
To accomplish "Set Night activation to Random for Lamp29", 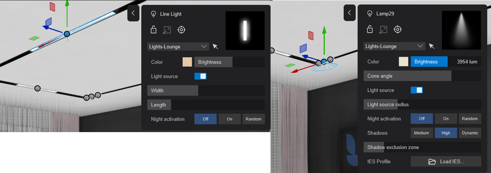I will (470, 119).
